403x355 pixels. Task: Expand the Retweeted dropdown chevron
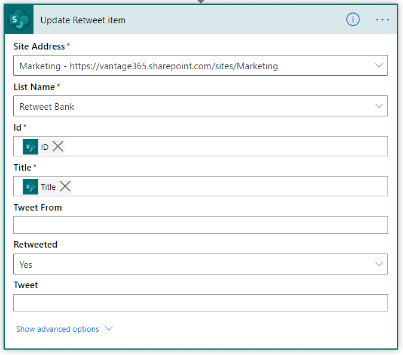coord(379,264)
